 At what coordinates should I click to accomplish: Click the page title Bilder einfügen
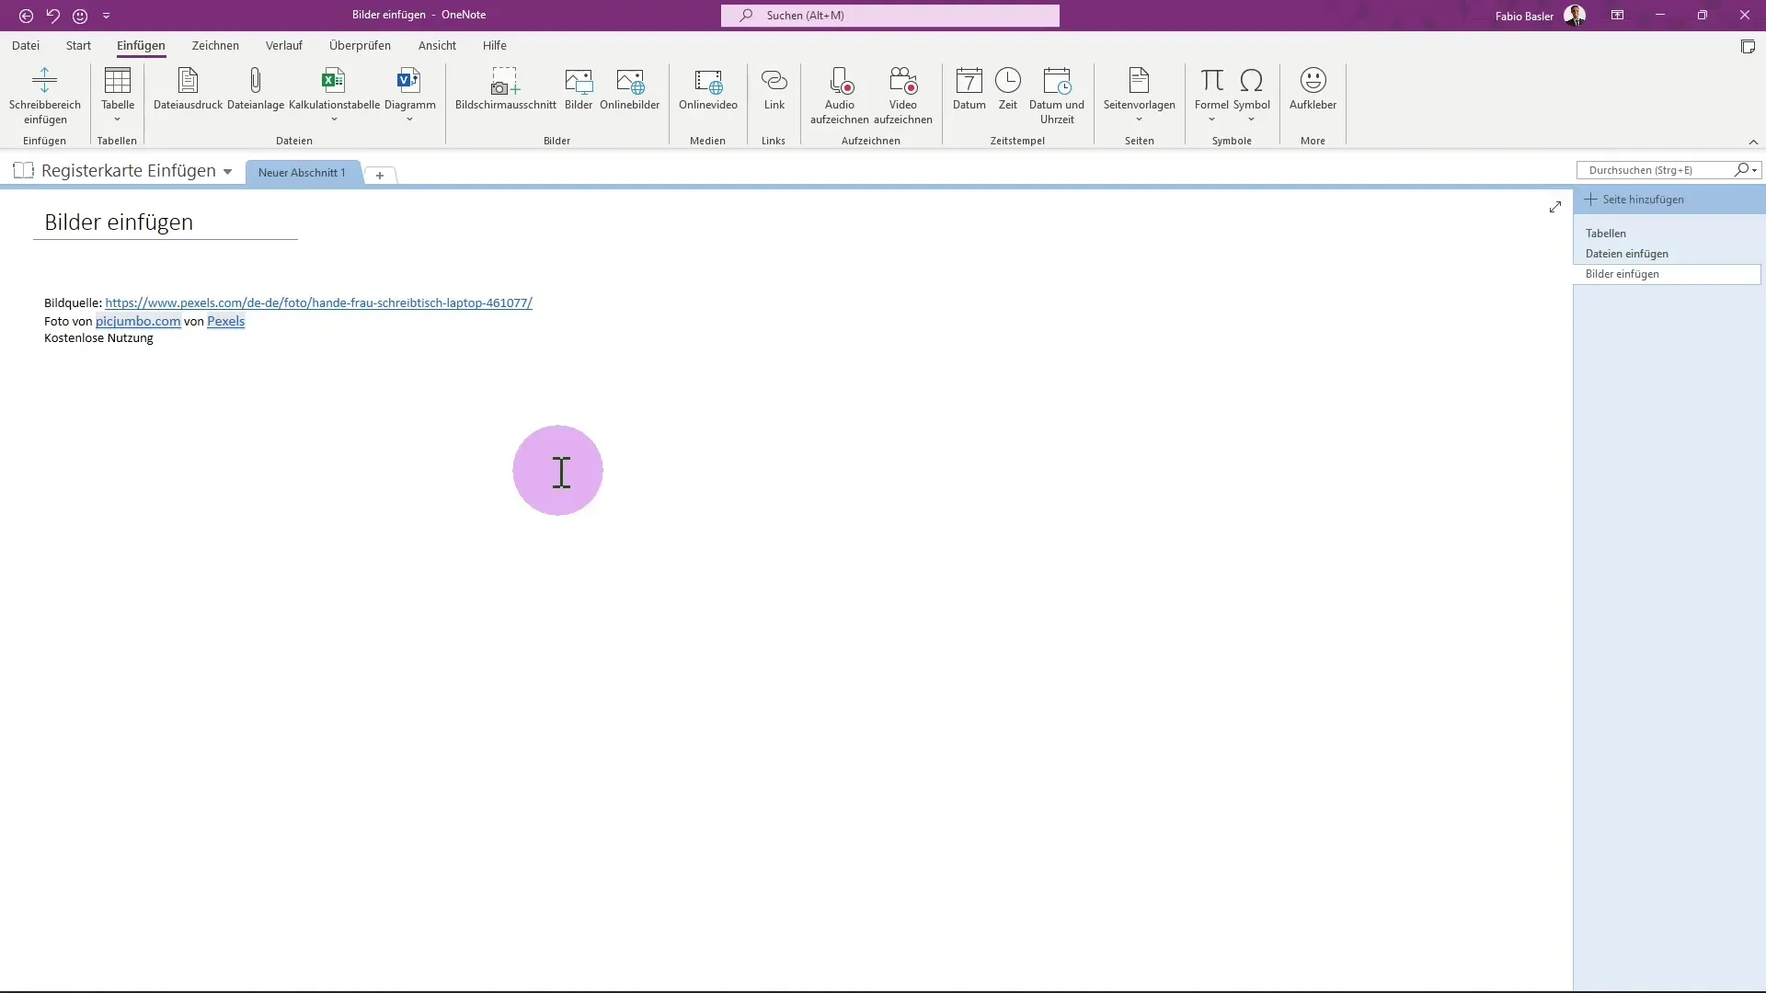pyautogui.click(x=119, y=223)
